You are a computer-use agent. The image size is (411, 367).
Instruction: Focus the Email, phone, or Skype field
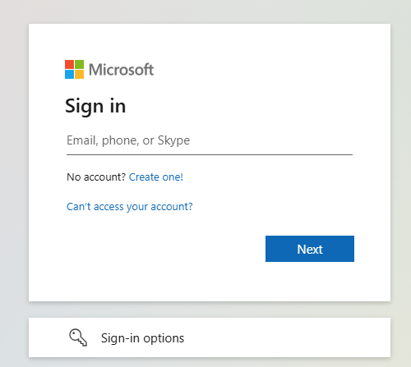point(210,140)
